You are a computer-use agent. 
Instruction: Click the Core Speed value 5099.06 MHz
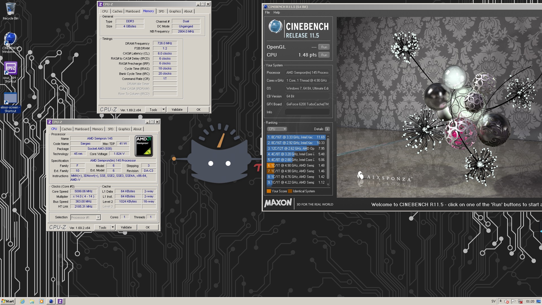click(x=84, y=191)
